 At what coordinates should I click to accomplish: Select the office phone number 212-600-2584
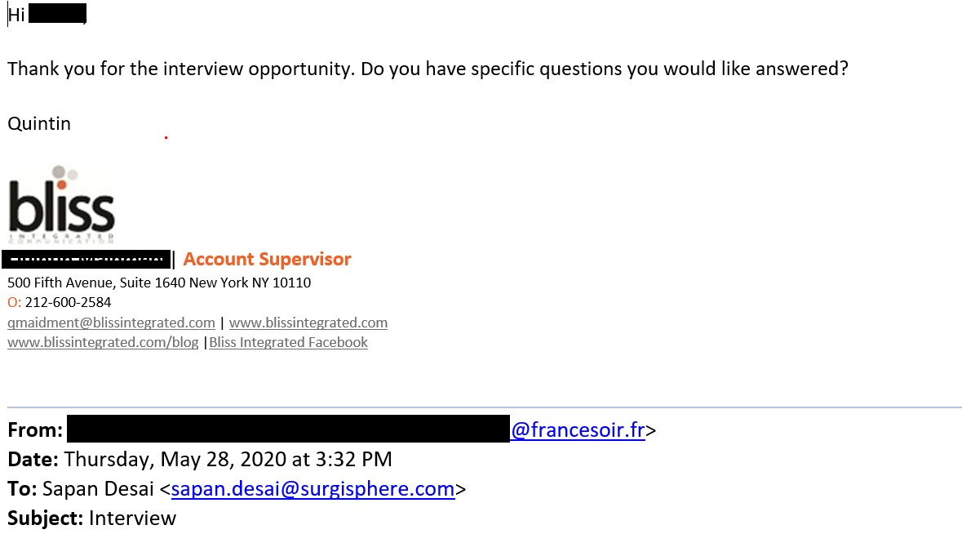68,302
